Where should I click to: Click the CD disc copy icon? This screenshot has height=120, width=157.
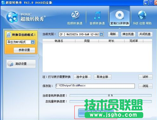pyautogui.click(x=120, y=15)
